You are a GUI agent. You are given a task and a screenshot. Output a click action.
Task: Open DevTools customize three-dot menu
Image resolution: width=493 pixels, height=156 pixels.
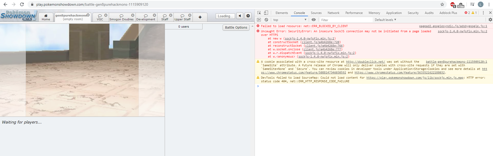pyautogui.click(x=483, y=13)
